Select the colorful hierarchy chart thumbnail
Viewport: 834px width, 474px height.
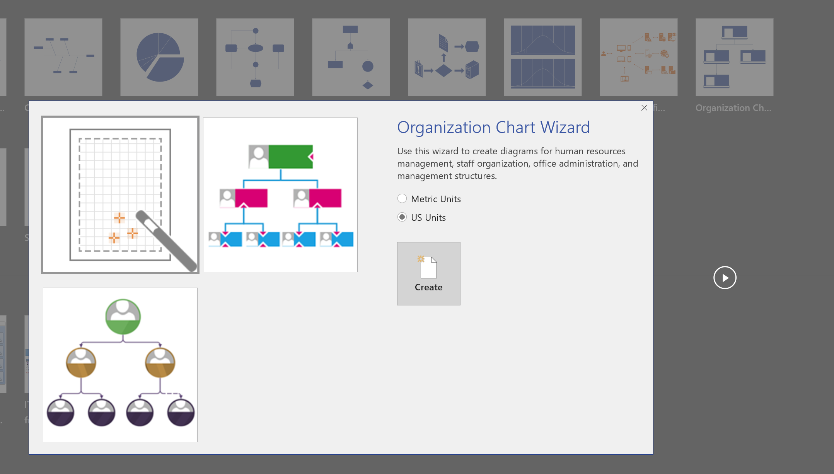click(x=281, y=194)
